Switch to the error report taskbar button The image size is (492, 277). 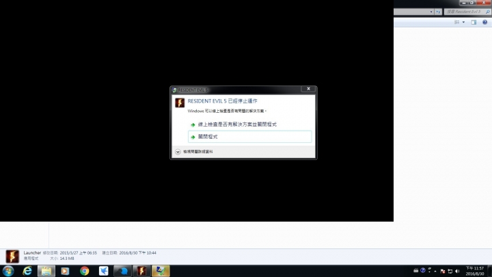pyautogui.click(x=161, y=271)
